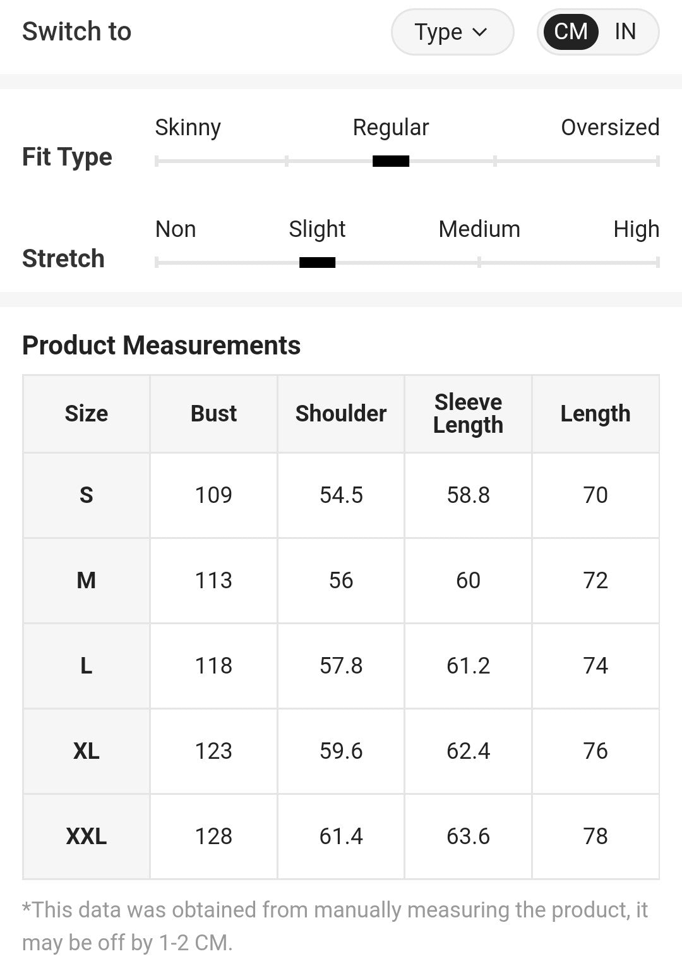Select the M size row
This screenshot has width=682, height=961.
coord(87,580)
